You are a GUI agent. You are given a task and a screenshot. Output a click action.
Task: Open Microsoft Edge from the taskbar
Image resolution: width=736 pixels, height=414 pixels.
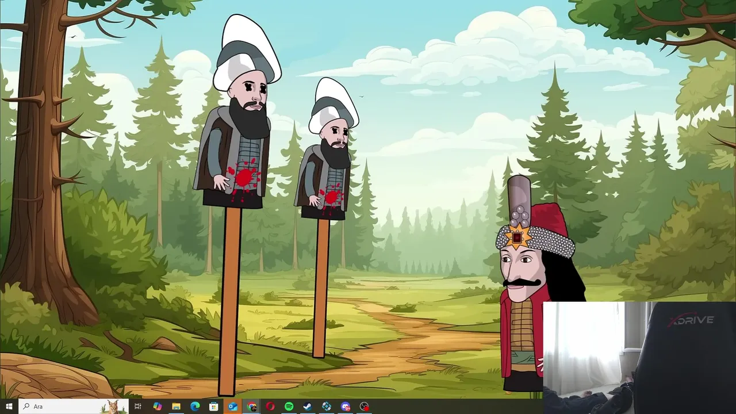(x=195, y=407)
